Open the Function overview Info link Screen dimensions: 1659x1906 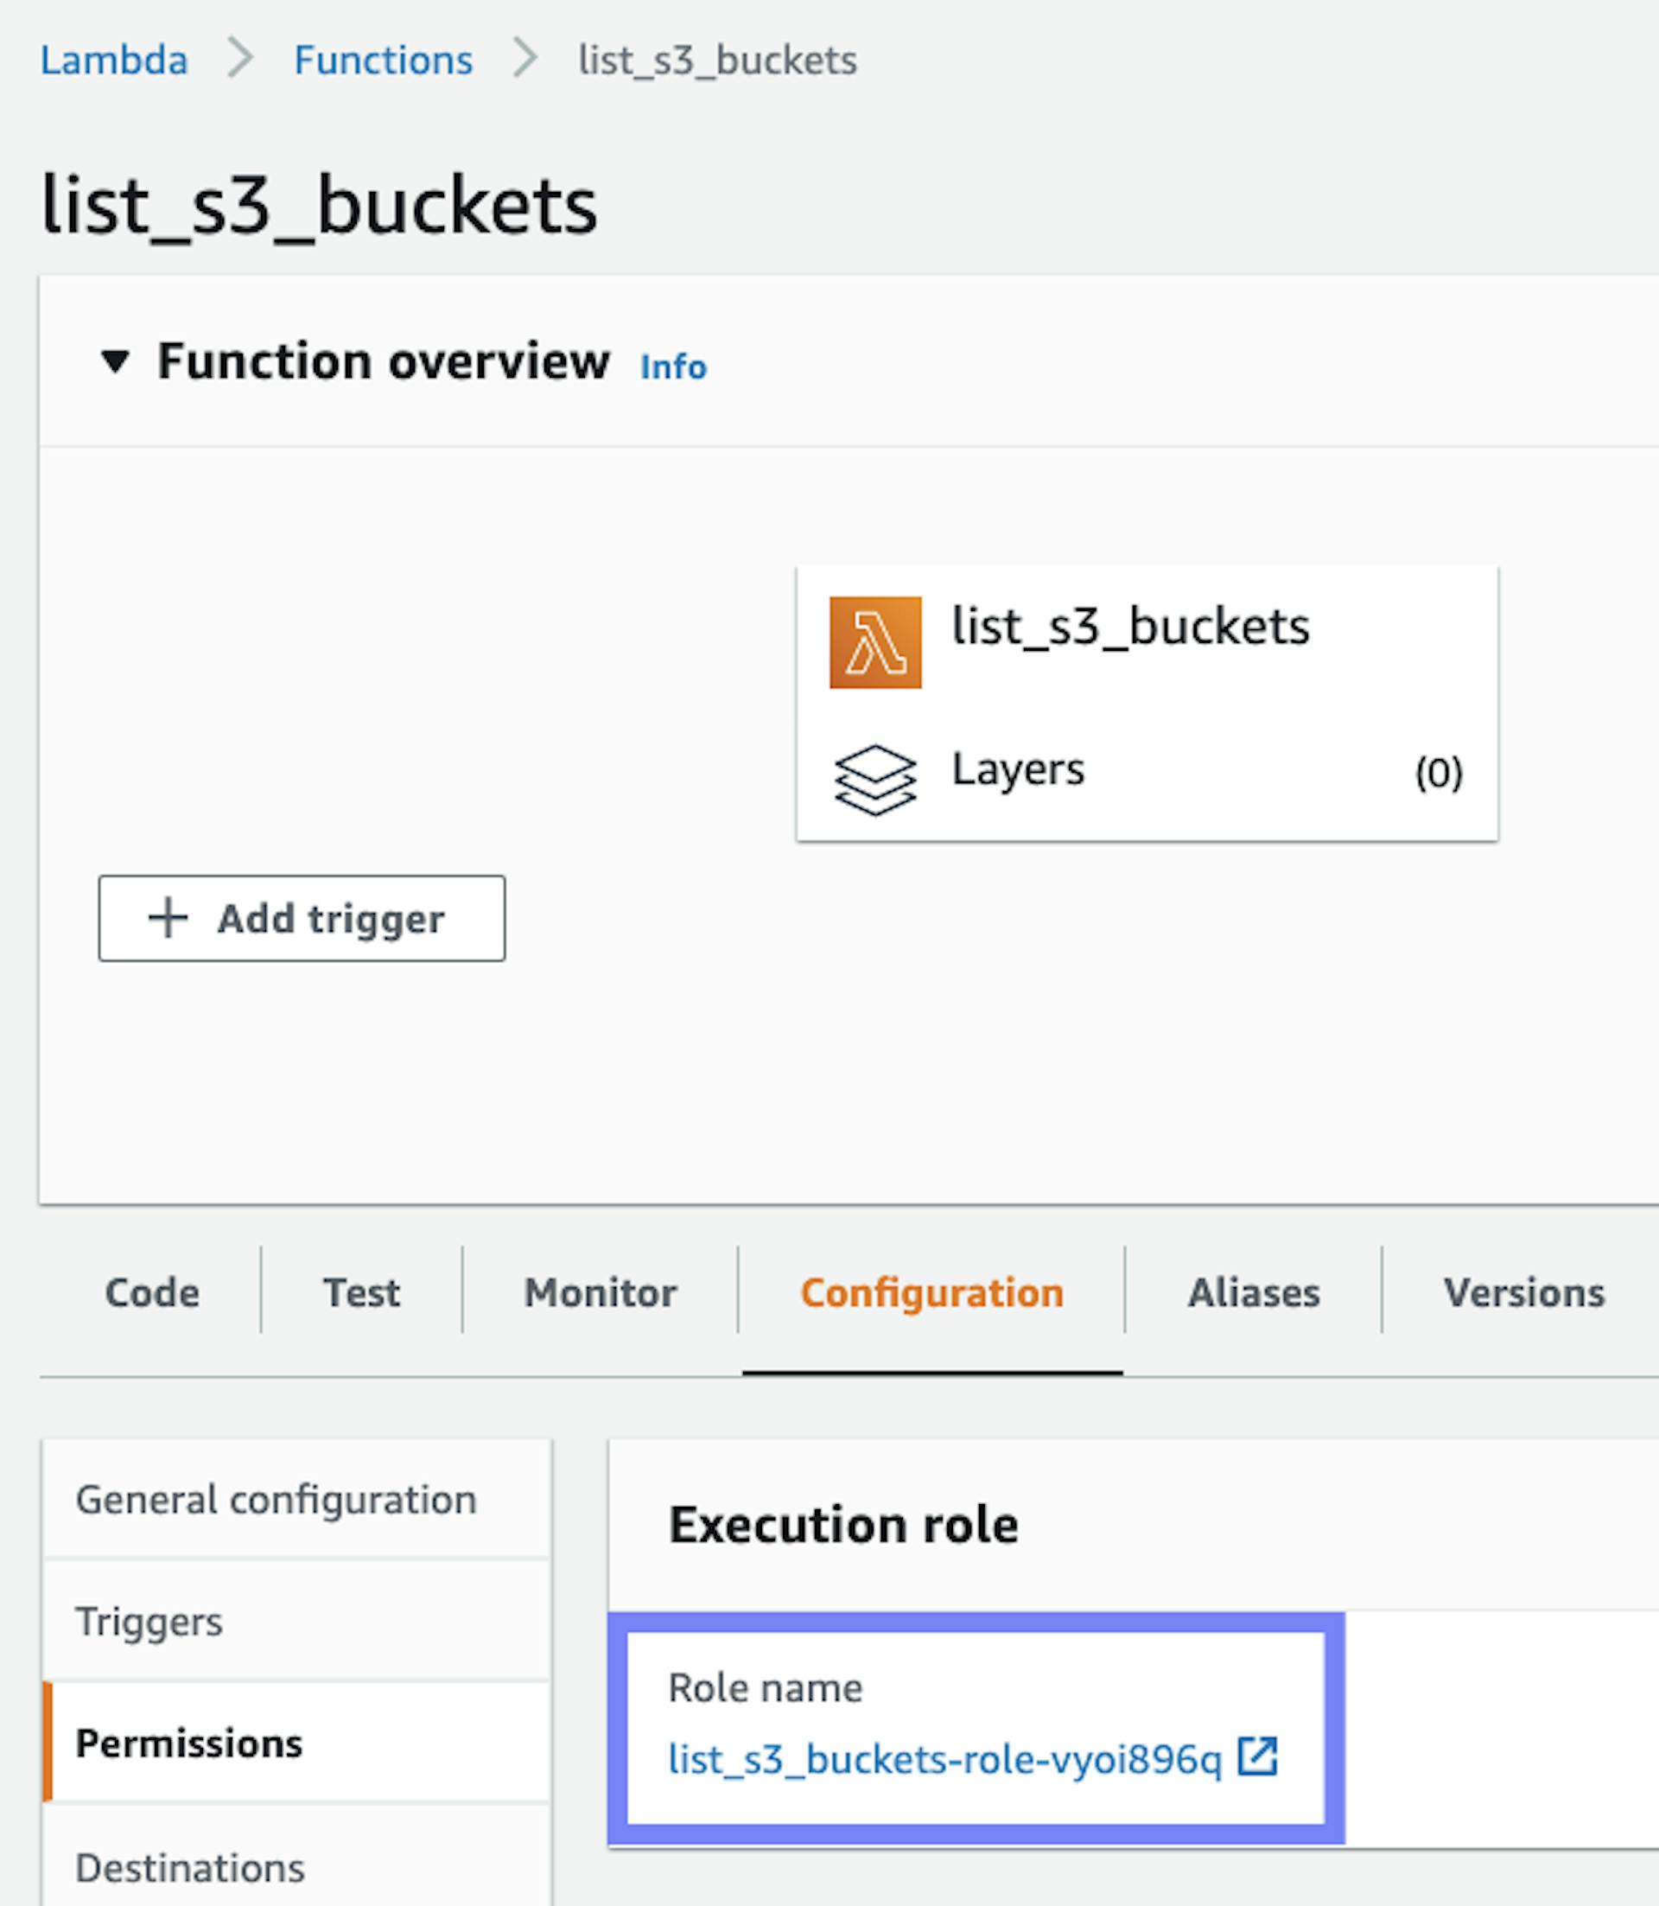pyautogui.click(x=673, y=367)
